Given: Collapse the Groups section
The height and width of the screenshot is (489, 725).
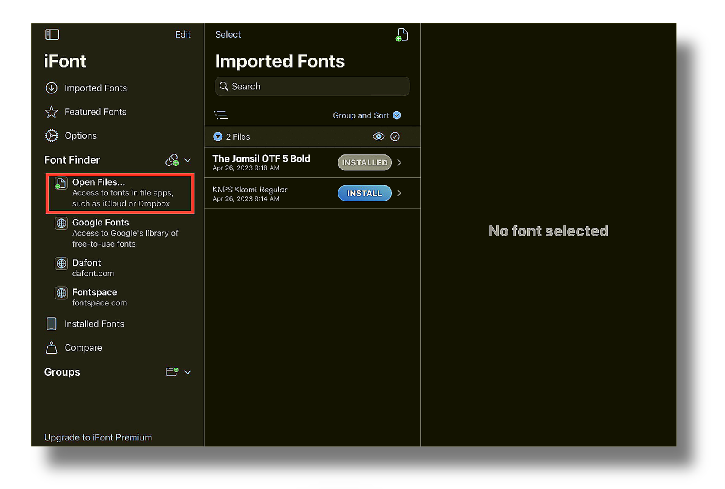Looking at the screenshot, I should (x=188, y=372).
